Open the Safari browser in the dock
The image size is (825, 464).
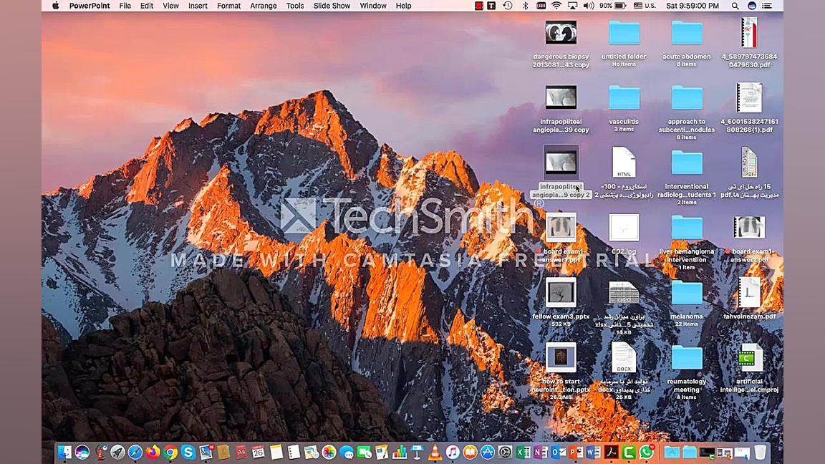[x=135, y=452]
